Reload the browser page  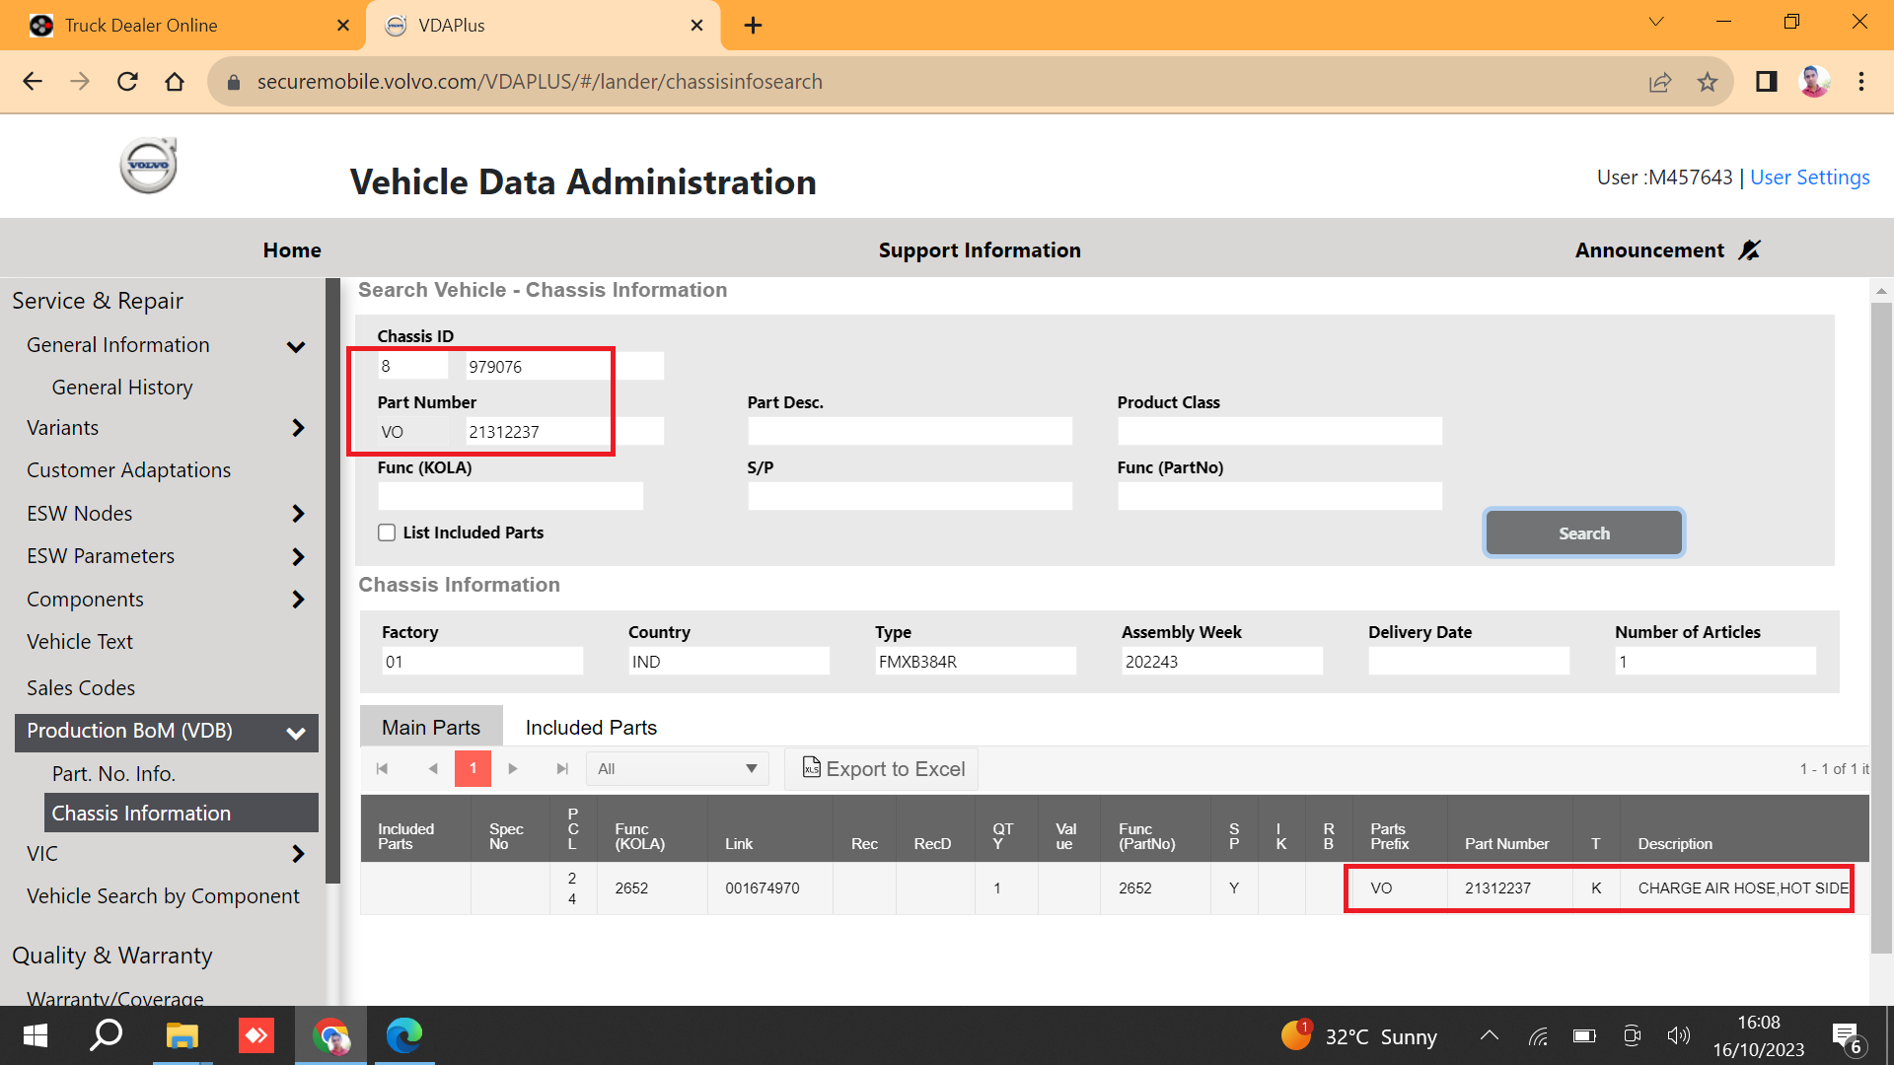(x=127, y=82)
